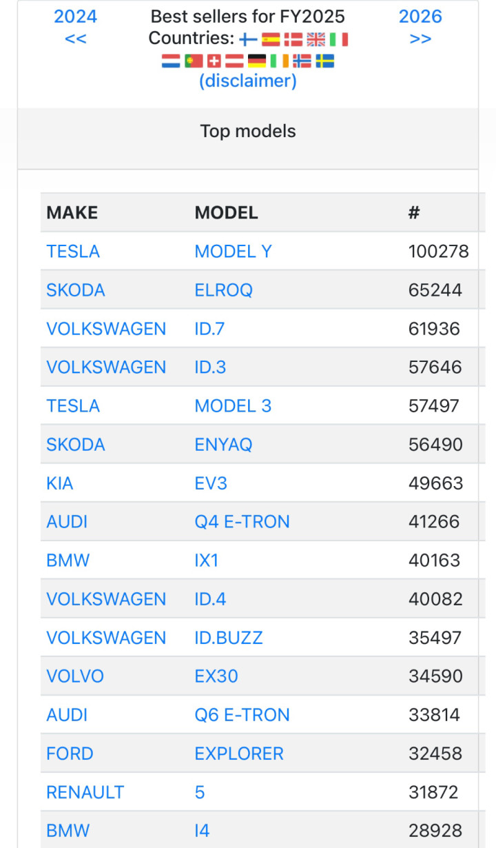Go to previous year 2024
The height and width of the screenshot is (848, 496).
pyautogui.click(x=76, y=26)
